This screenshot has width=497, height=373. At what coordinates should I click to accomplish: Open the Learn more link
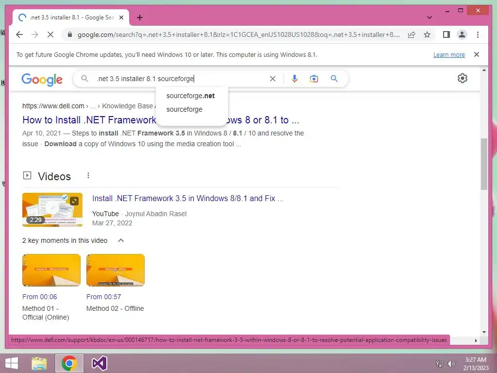449,54
